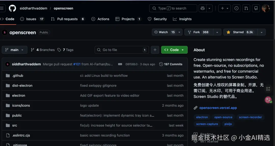Open the electron folder
The height and width of the screenshot is (146, 275).
click(x=19, y=95)
